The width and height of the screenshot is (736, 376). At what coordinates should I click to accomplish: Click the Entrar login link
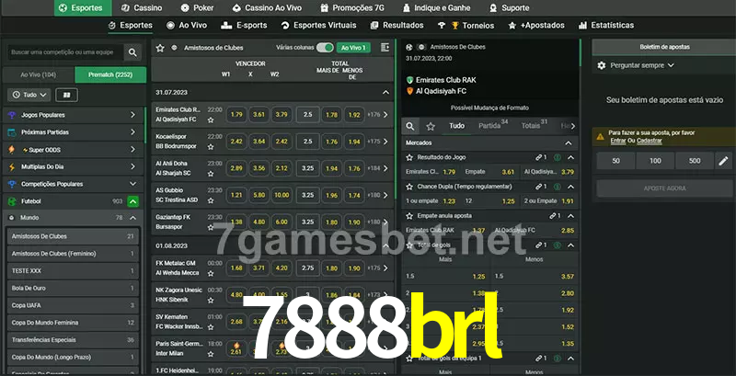pos(617,141)
